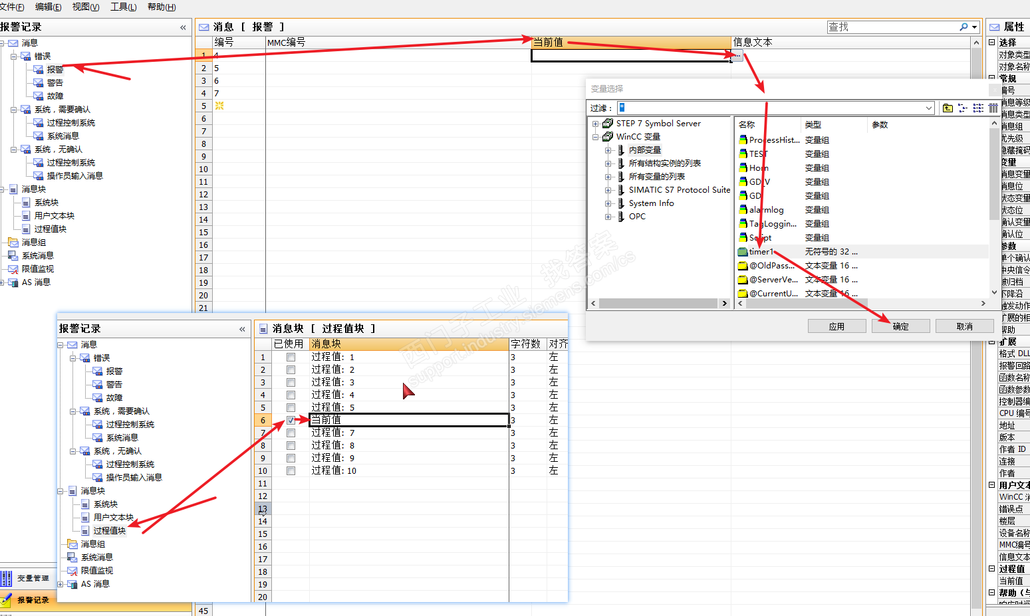Screen dimensions: 1030x616
Task: Click the 过滤 filter input field
Action: [x=770, y=108]
